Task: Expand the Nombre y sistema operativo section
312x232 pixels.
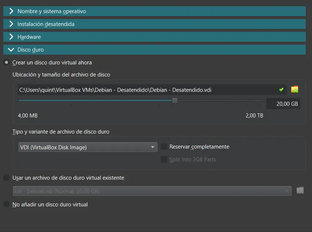Action: tap(12, 11)
